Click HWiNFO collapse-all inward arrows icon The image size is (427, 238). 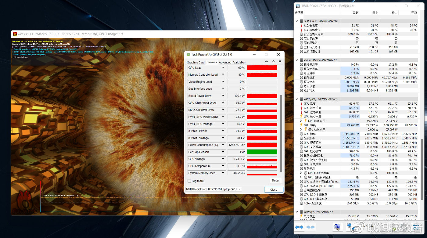click(310, 227)
